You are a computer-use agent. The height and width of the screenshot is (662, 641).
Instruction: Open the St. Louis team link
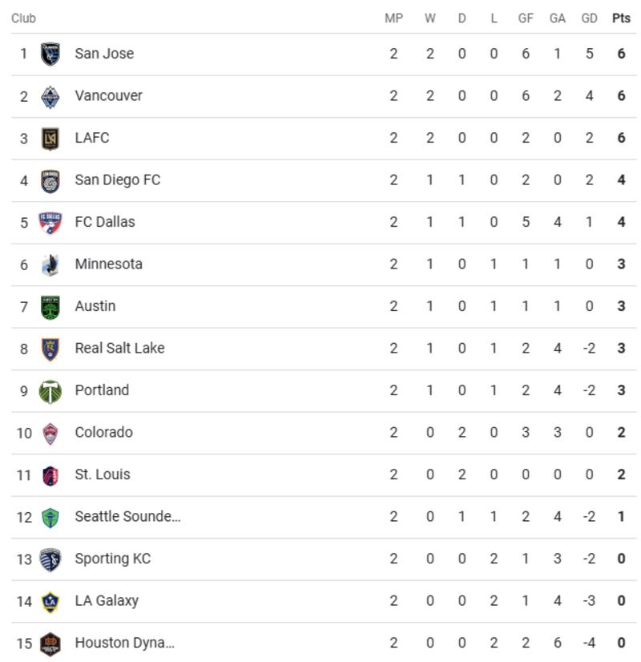(x=103, y=474)
